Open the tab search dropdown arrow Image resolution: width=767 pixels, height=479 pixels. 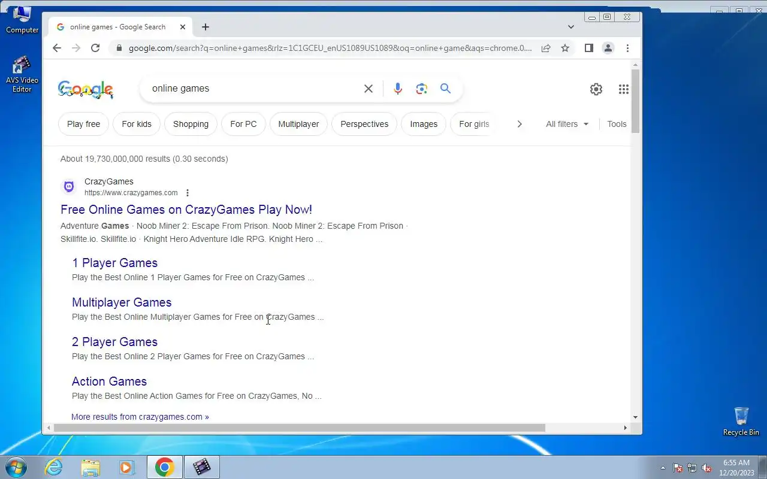coord(571,27)
